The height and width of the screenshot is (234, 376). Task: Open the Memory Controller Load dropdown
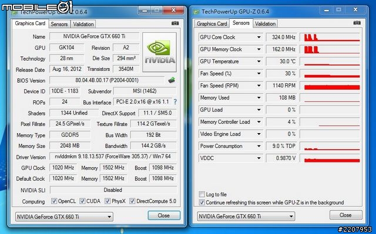(x=258, y=122)
